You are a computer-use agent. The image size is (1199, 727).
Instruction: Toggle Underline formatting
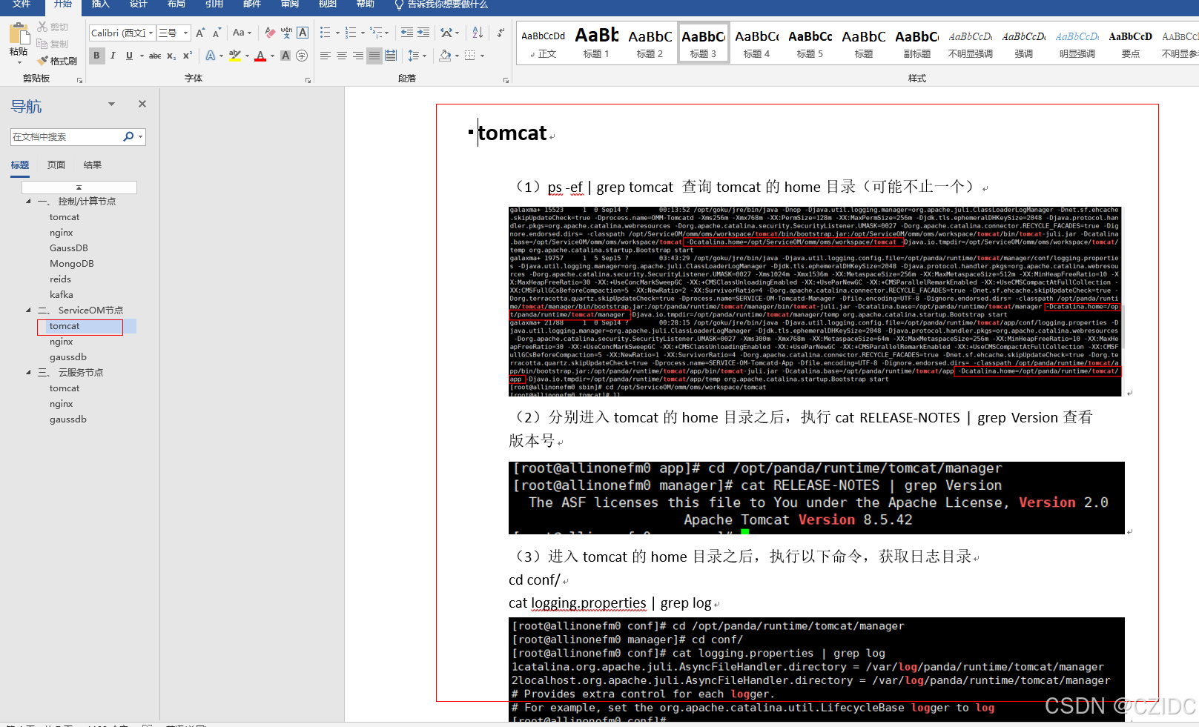[129, 56]
